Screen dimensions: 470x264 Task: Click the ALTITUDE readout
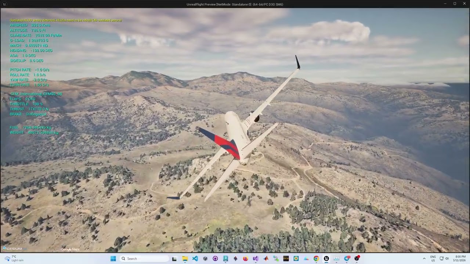(x=28, y=30)
